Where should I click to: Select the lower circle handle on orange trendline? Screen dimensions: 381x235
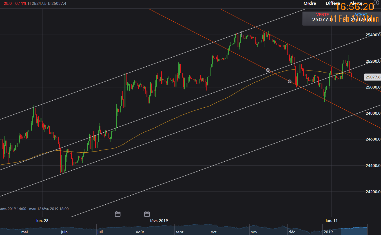tap(289, 81)
